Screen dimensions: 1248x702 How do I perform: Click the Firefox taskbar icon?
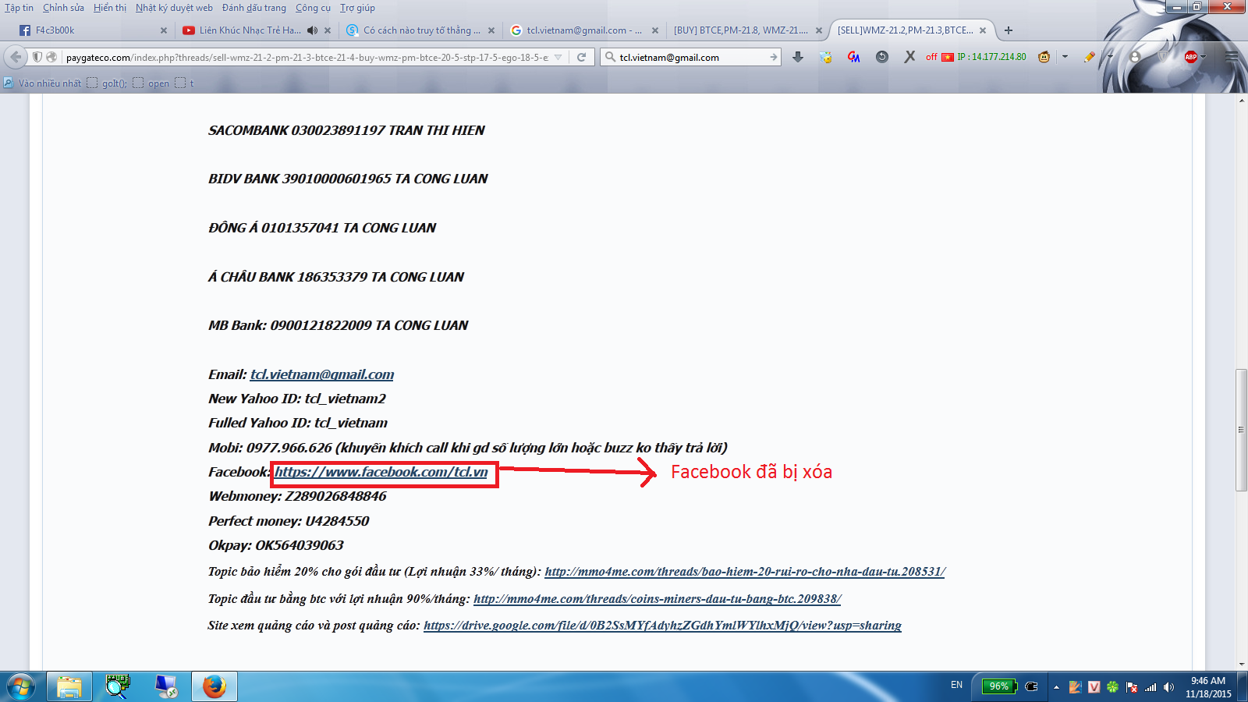[x=214, y=686]
